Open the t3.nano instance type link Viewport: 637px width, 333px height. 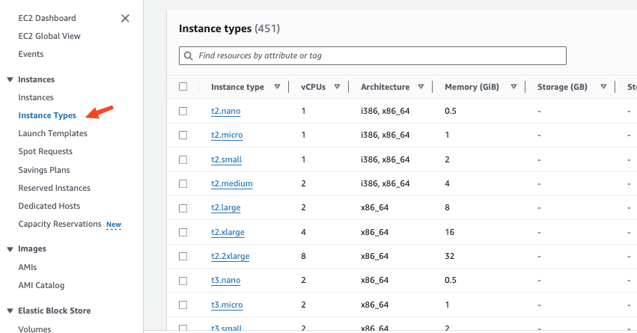pyautogui.click(x=226, y=280)
